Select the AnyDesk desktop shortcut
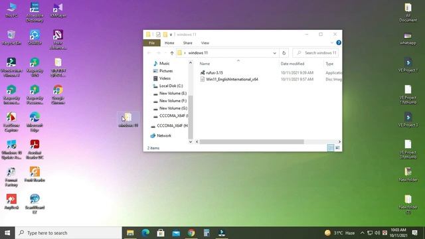 click(x=11, y=202)
